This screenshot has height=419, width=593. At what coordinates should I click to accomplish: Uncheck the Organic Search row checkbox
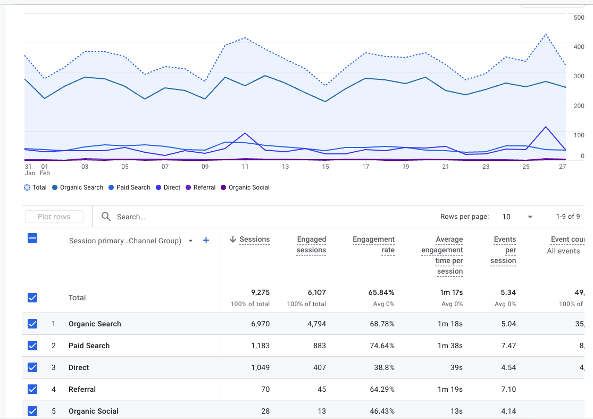(x=32, y=324)
